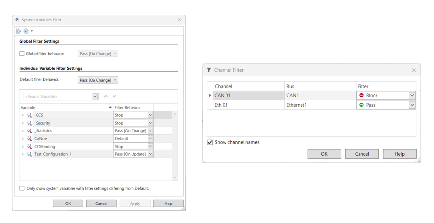Click the Filter Behavior column header
Viewport: 434px width, 223px height.
click(133, 107)
